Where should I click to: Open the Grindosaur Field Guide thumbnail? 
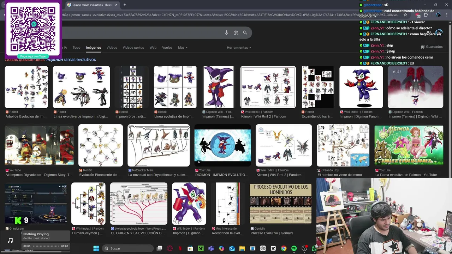[36, 204]
